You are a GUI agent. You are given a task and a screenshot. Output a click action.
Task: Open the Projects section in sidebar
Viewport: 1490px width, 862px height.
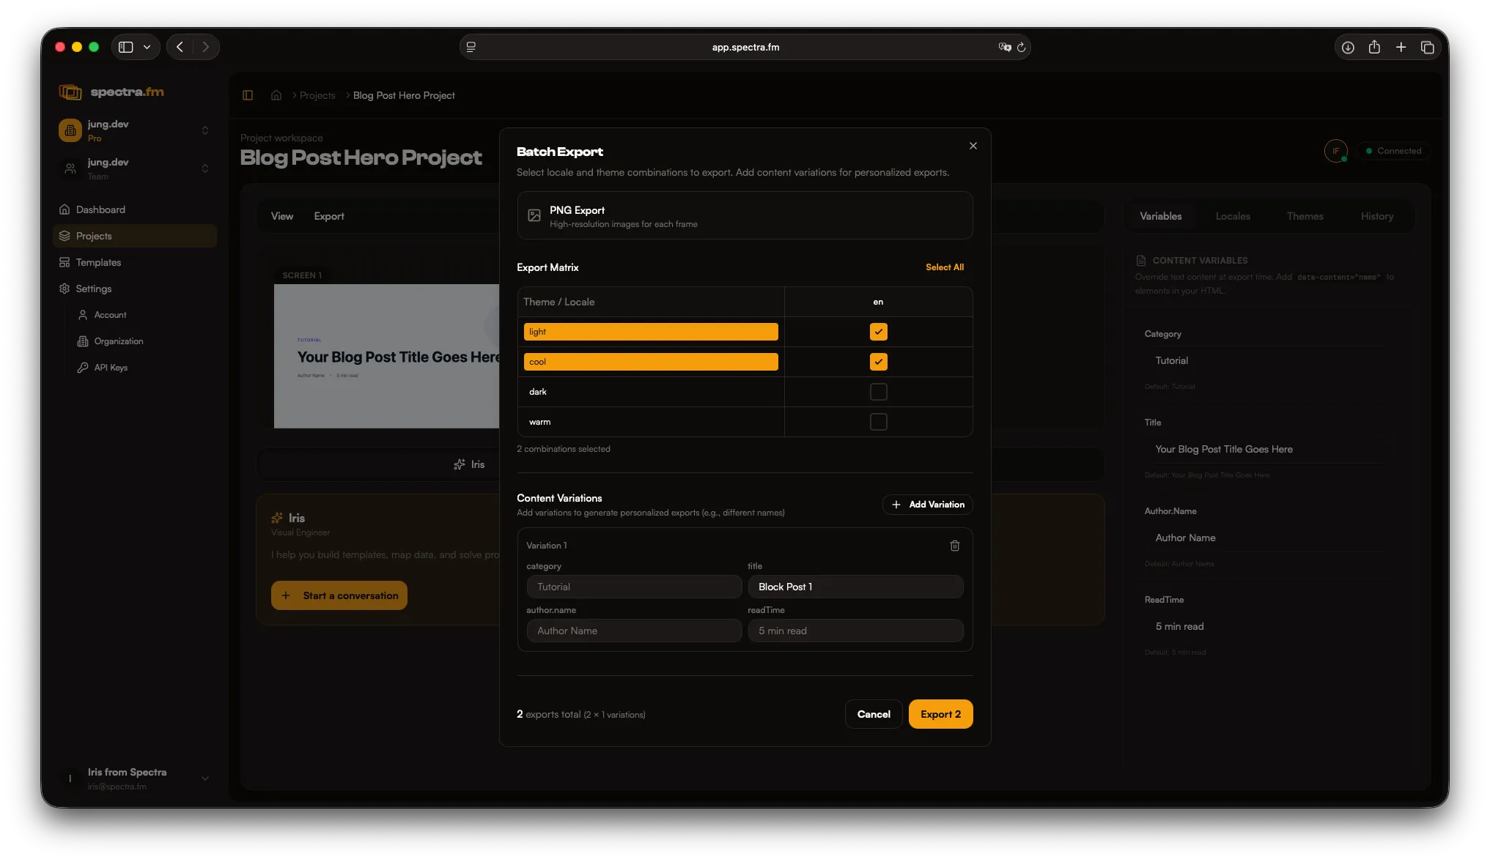tap(94, 235)
